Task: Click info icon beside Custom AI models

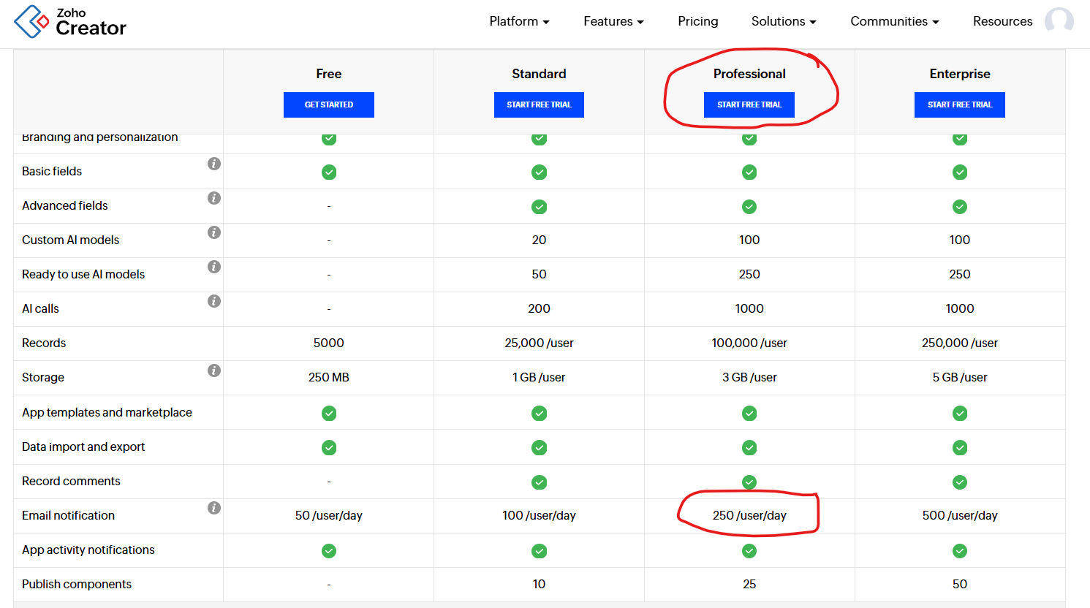Action: point(214,232)
